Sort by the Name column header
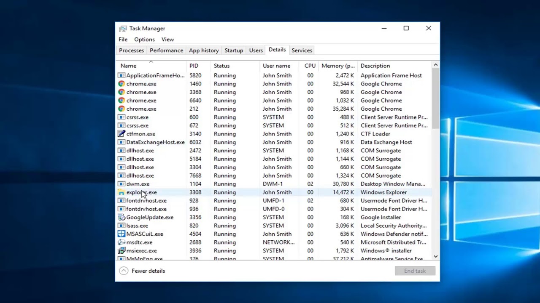The image size is (540, 303). (151, 66)
